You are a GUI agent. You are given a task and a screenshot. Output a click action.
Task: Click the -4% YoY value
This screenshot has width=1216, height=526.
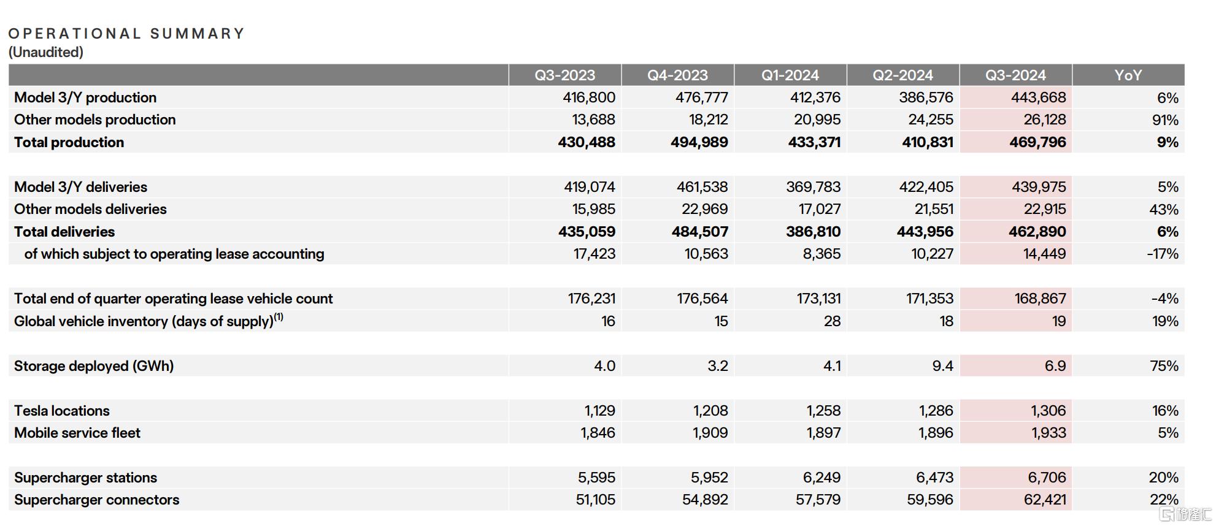(x=1165, y=299)
